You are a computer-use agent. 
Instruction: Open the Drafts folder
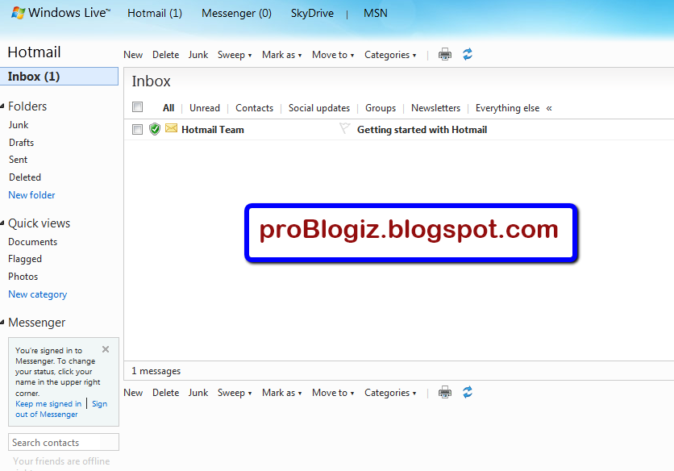tap(21, 143)
